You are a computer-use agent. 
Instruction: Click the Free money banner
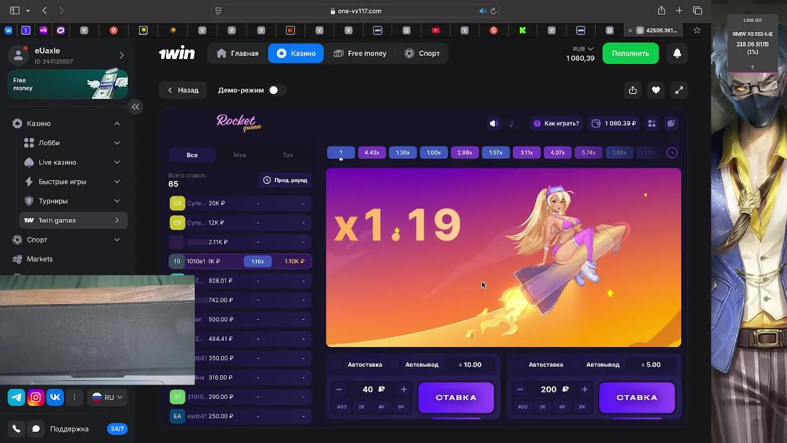(68, 84)
